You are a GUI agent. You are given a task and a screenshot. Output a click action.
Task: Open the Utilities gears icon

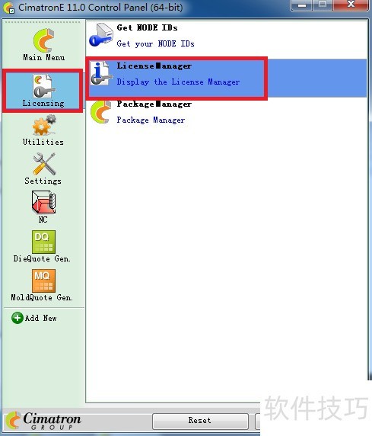click(x=44, y=126)
